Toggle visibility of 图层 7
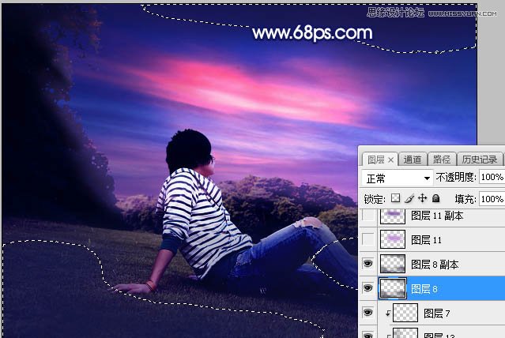The width and height of the screenshot is (505, 338). pyautogui.click(x=368, y=313)
